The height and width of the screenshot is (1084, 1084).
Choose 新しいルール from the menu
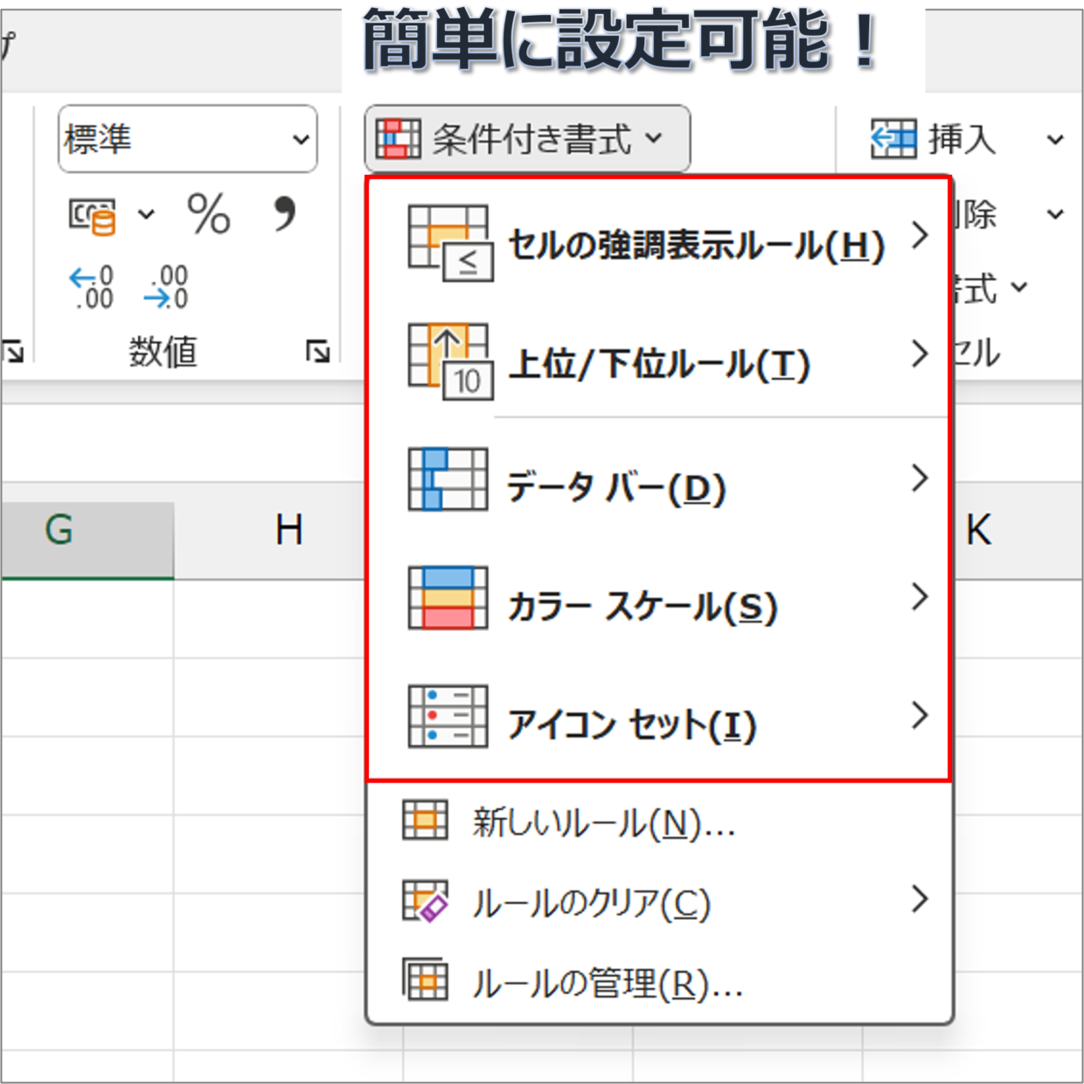[x=603, y=822]
